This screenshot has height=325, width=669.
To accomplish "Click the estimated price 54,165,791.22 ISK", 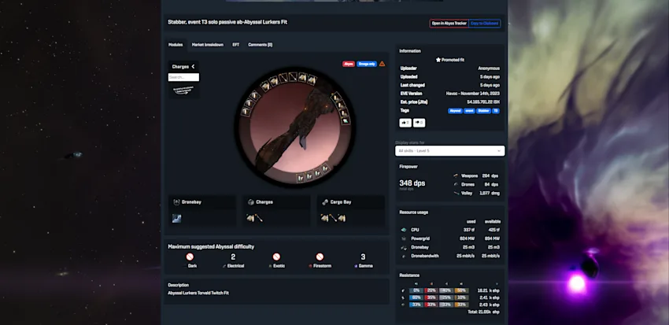I will (x=483, y=102).
